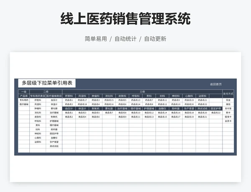Select the 会员卡 payment cell
The image size is (251, 192).
tap(228, 121)
